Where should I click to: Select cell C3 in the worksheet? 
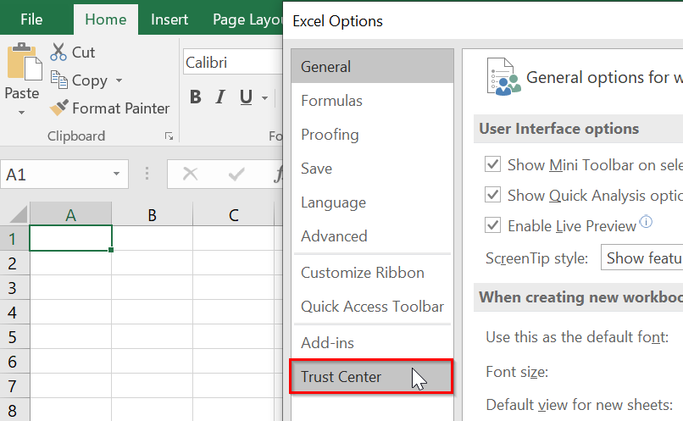tap(234, 287)
